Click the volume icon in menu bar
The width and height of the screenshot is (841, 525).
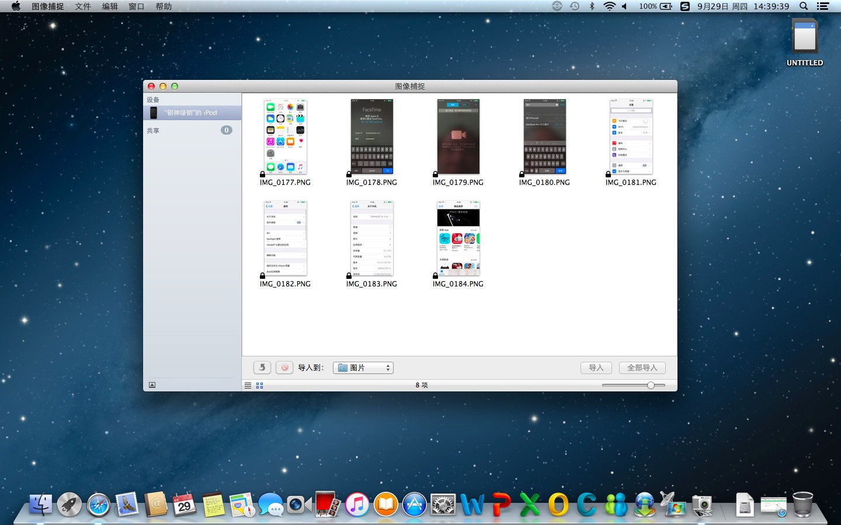click(624, 6)
